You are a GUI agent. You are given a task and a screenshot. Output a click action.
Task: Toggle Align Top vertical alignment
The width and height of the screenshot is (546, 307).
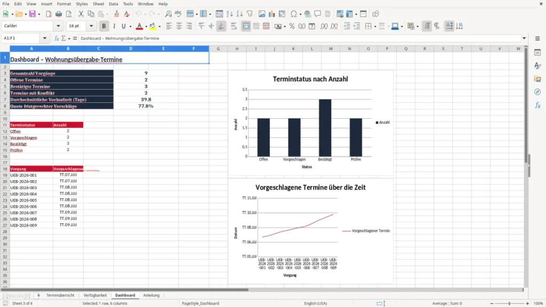point(201,26)
